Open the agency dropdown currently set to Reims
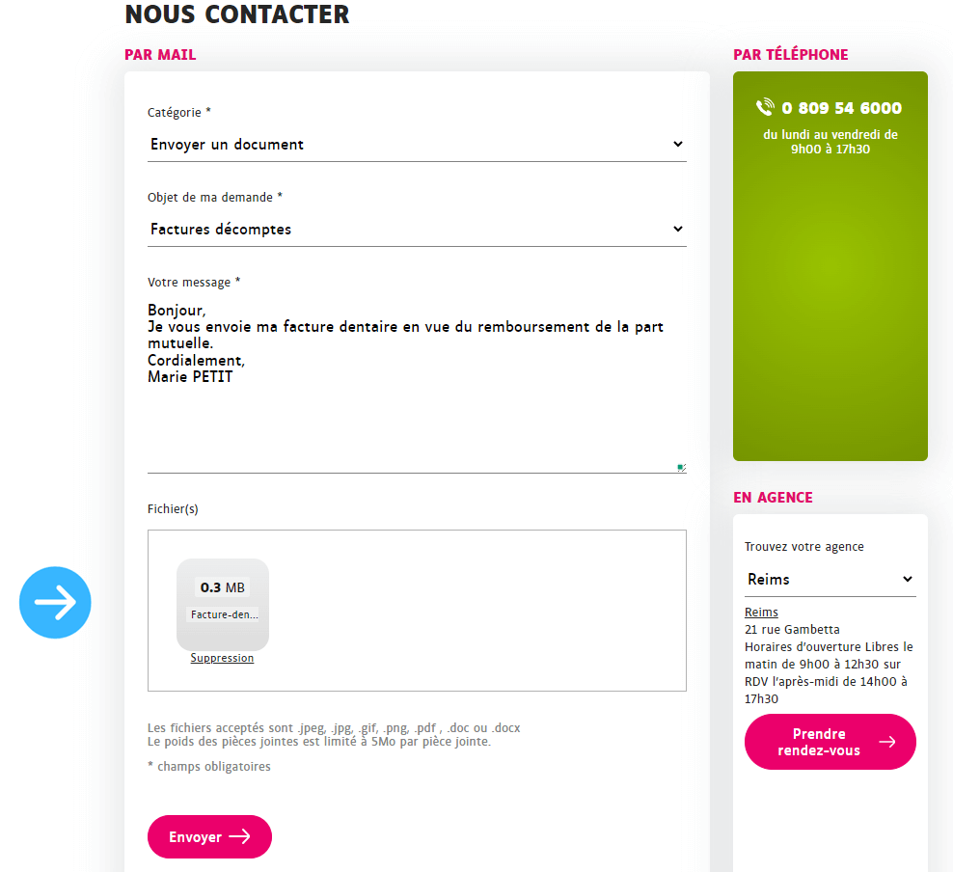 point(830,579)
